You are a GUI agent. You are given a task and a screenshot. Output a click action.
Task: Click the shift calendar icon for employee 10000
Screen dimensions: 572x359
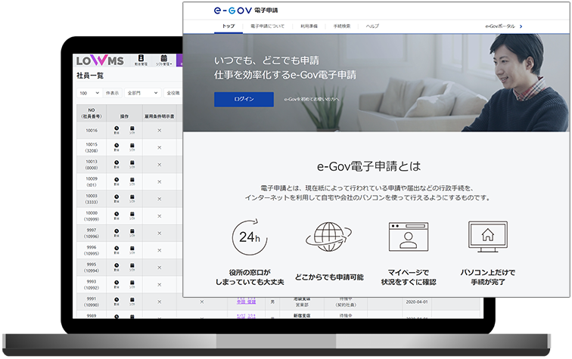pyautogui.click(x=132, y=215)
